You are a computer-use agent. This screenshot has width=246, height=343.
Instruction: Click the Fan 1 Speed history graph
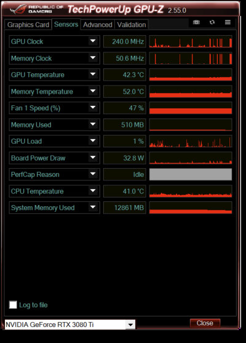click(x=191, y=108)
